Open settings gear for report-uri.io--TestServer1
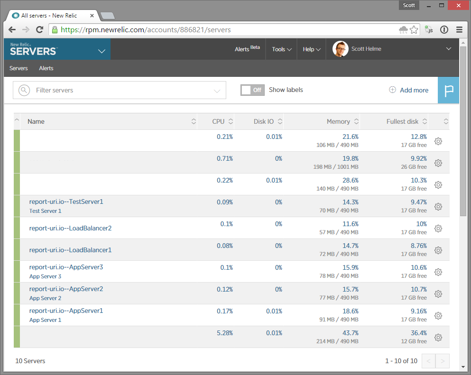The height and width of the screenshot is (375, 471). [x=438, y=207]
